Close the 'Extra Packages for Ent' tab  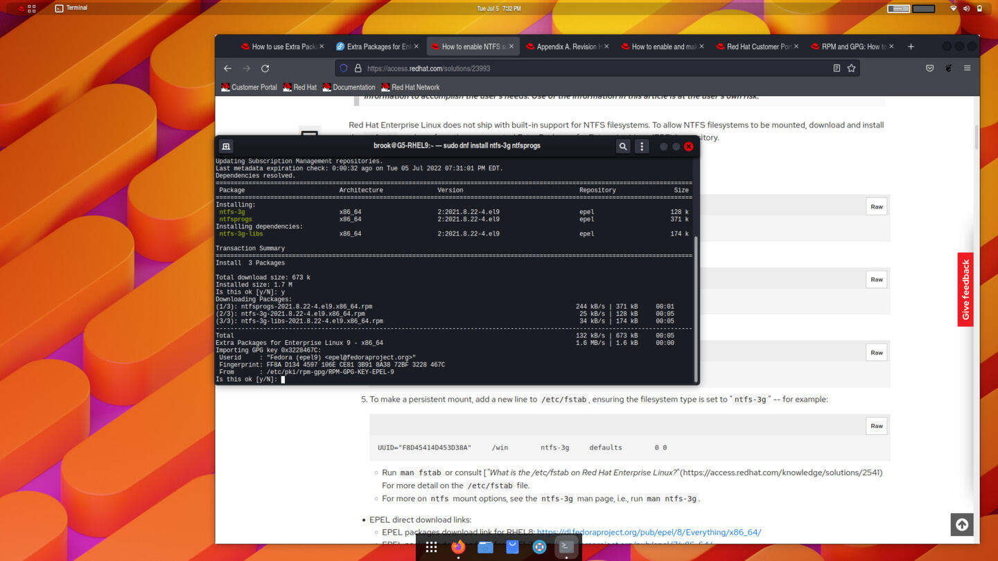pos(417,46)
